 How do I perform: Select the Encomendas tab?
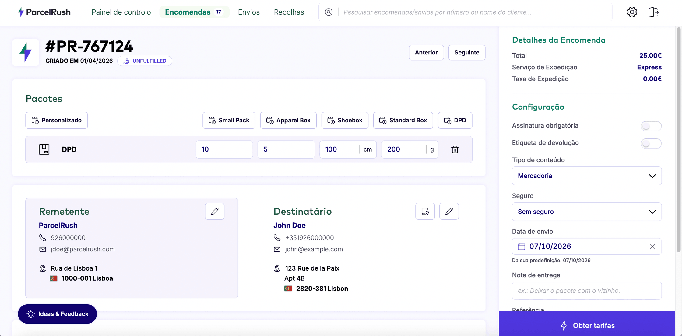194,12
